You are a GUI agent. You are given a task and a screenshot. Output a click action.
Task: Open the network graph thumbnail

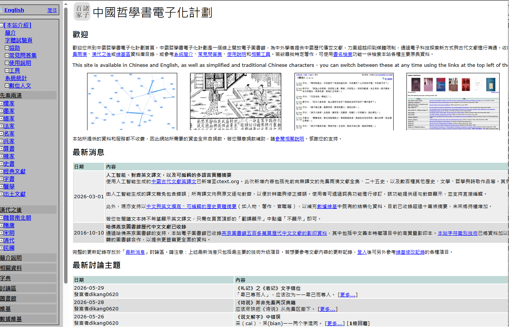[x=132, y=102]
